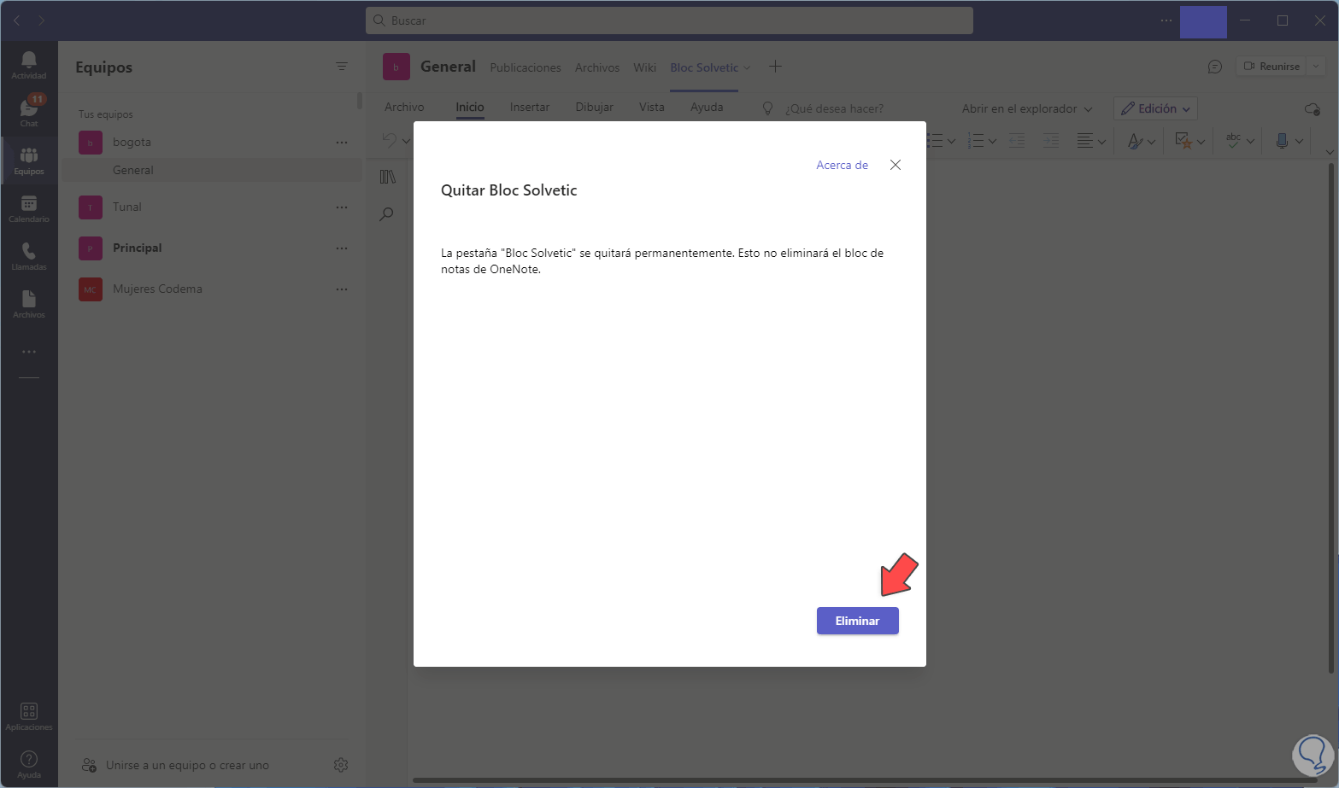Open the Acerca de link
The height and width of the screenshot is (788, 1339).
[x=842, y=165]
